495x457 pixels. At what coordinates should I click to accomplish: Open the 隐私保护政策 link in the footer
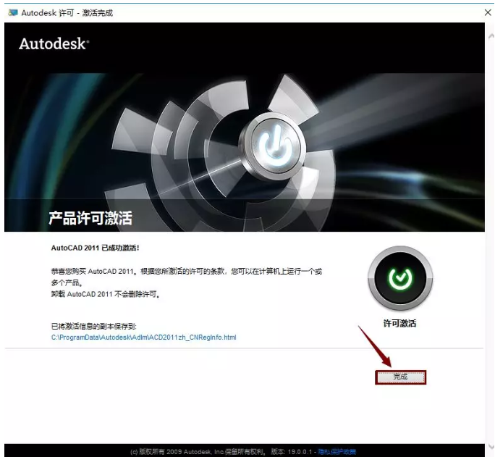point(337,452)
